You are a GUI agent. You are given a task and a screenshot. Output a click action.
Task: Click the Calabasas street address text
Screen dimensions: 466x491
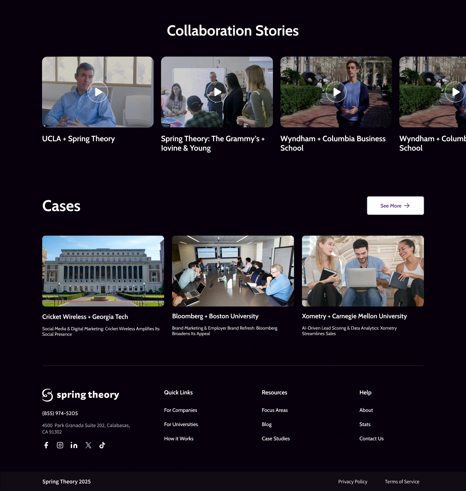tap(86, 429)
